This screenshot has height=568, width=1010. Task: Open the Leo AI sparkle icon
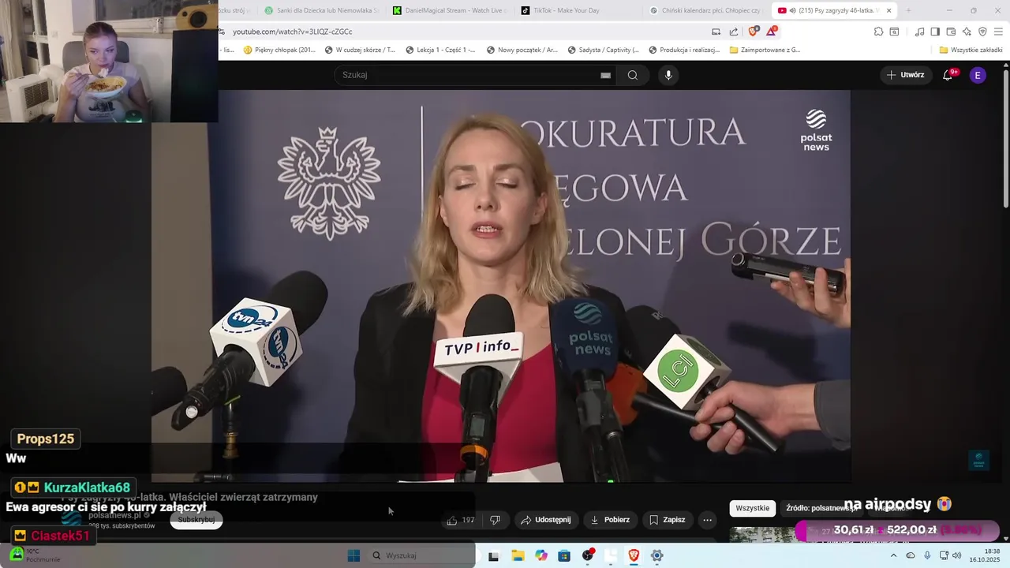click(x=967, y=32)
